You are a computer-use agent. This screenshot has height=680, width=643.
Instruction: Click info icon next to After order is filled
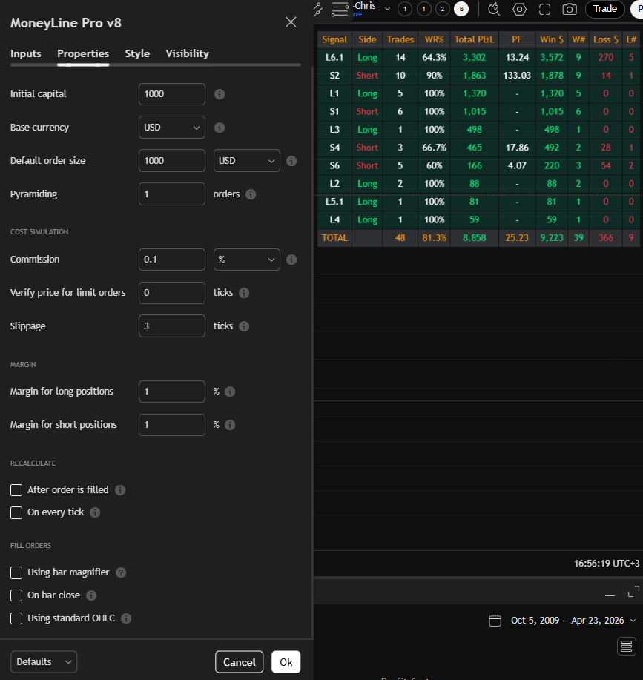point(120,490)
